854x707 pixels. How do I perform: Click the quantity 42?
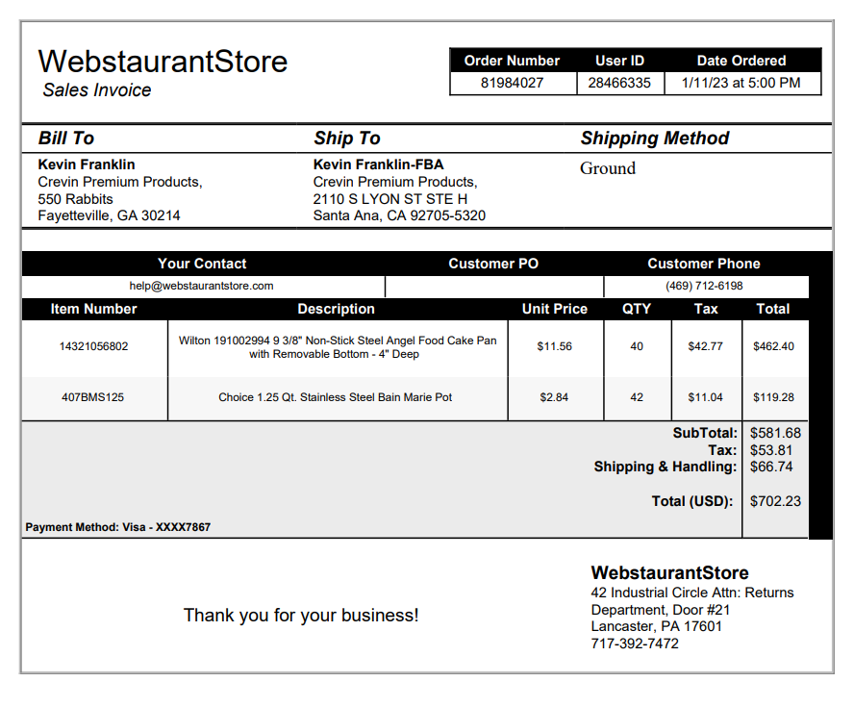coord(637,397)
